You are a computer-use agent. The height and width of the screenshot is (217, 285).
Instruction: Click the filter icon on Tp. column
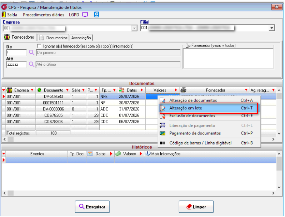[114, 90]
